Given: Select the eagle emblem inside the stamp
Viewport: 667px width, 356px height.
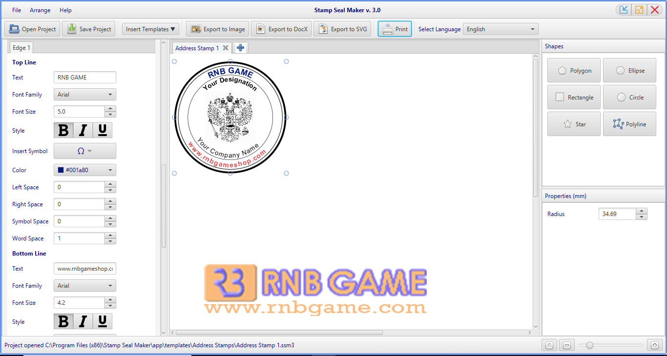Looking at the screenshot, I should click(x=230, y=118).
